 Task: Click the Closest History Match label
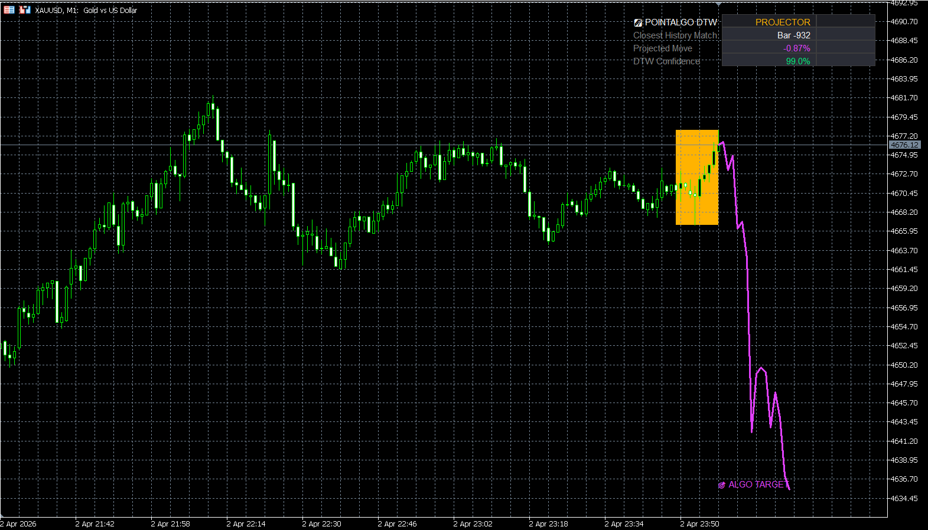pos(676,35)
